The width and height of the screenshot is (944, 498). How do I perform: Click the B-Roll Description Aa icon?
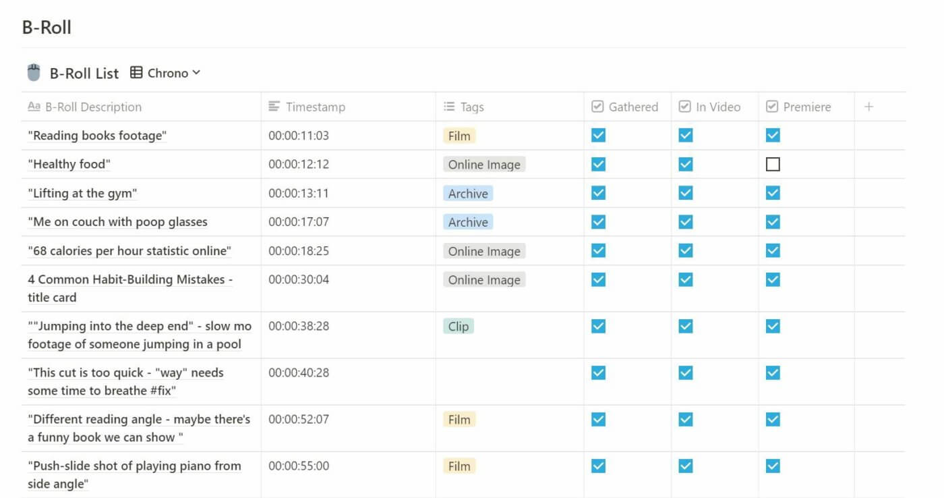tap(34, 107)
